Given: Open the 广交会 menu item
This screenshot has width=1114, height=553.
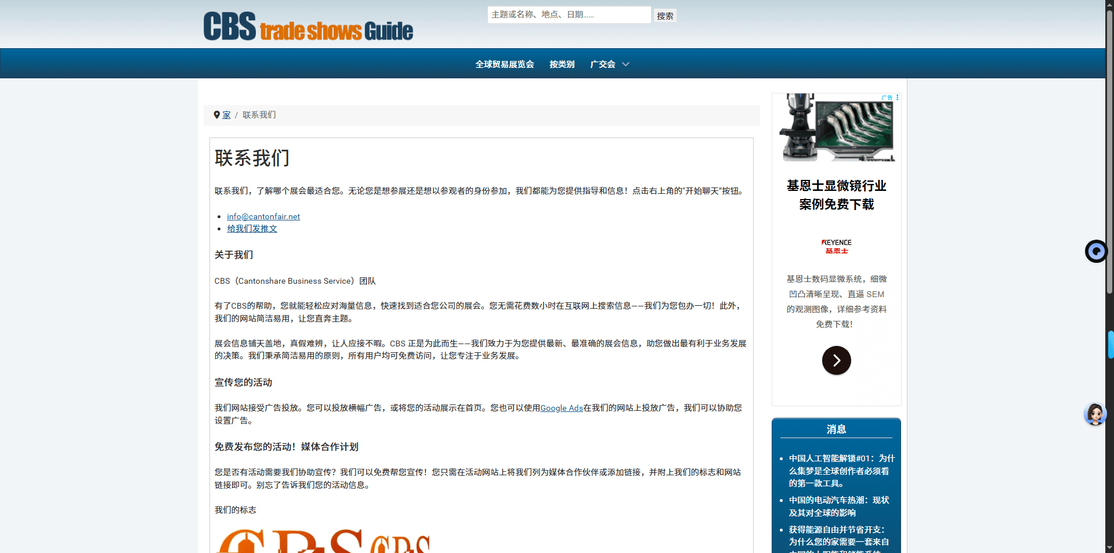Looking at the screenshot, I should coord(602,64).
